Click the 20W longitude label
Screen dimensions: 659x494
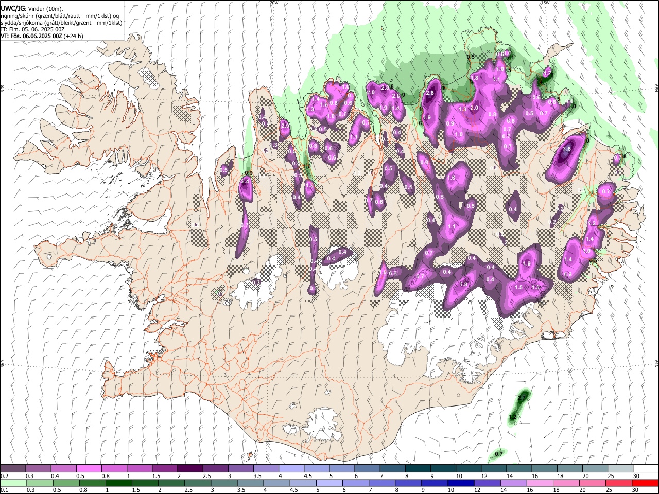point(274,3)
